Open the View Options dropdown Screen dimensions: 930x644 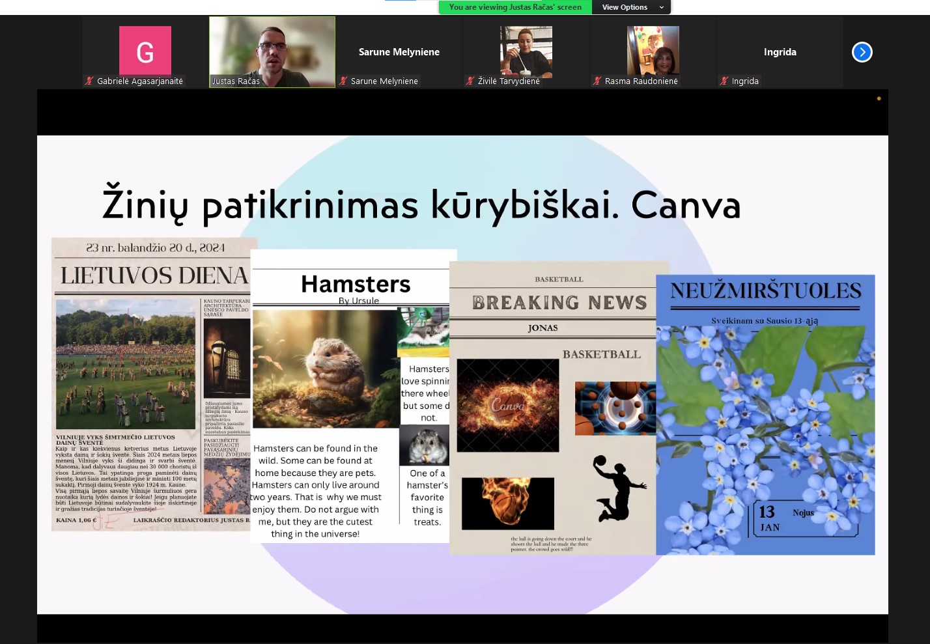pyautogui.click(x=631, y=7)
